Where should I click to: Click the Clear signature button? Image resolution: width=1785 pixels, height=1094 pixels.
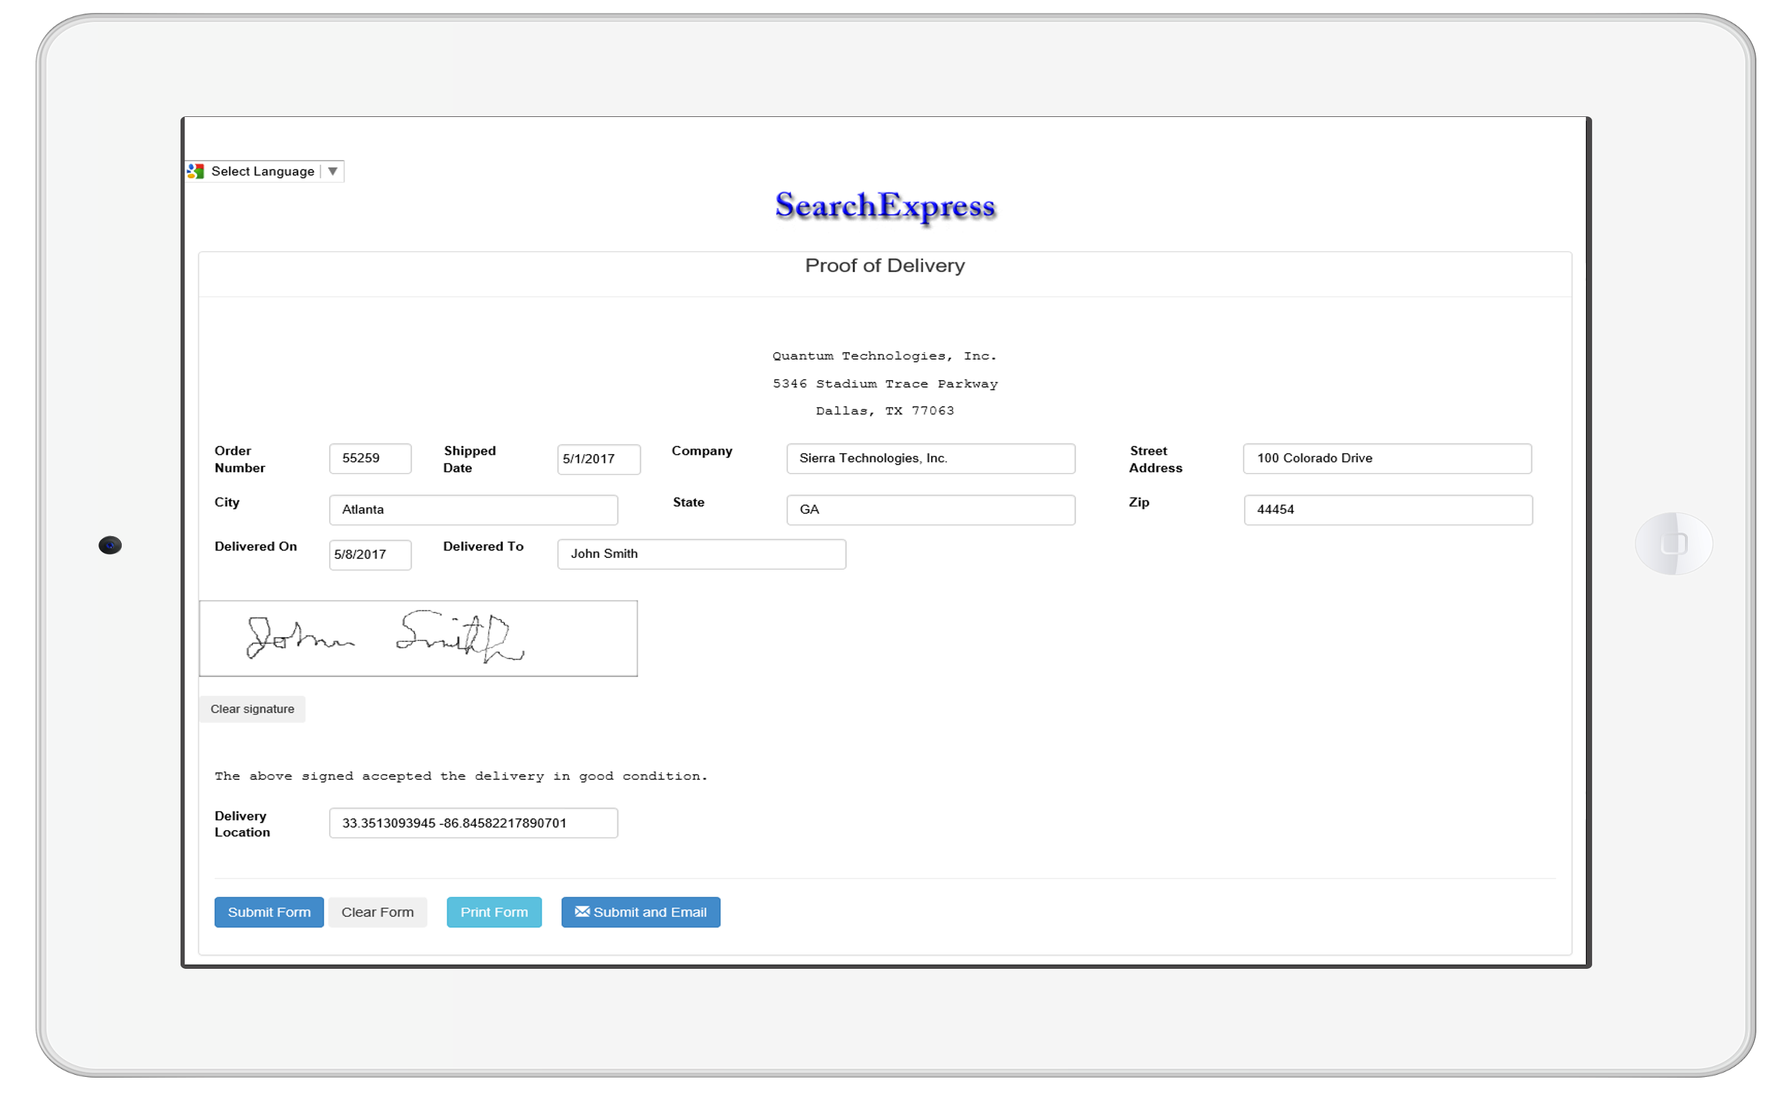pyautogui.click(x=253, y=709)
